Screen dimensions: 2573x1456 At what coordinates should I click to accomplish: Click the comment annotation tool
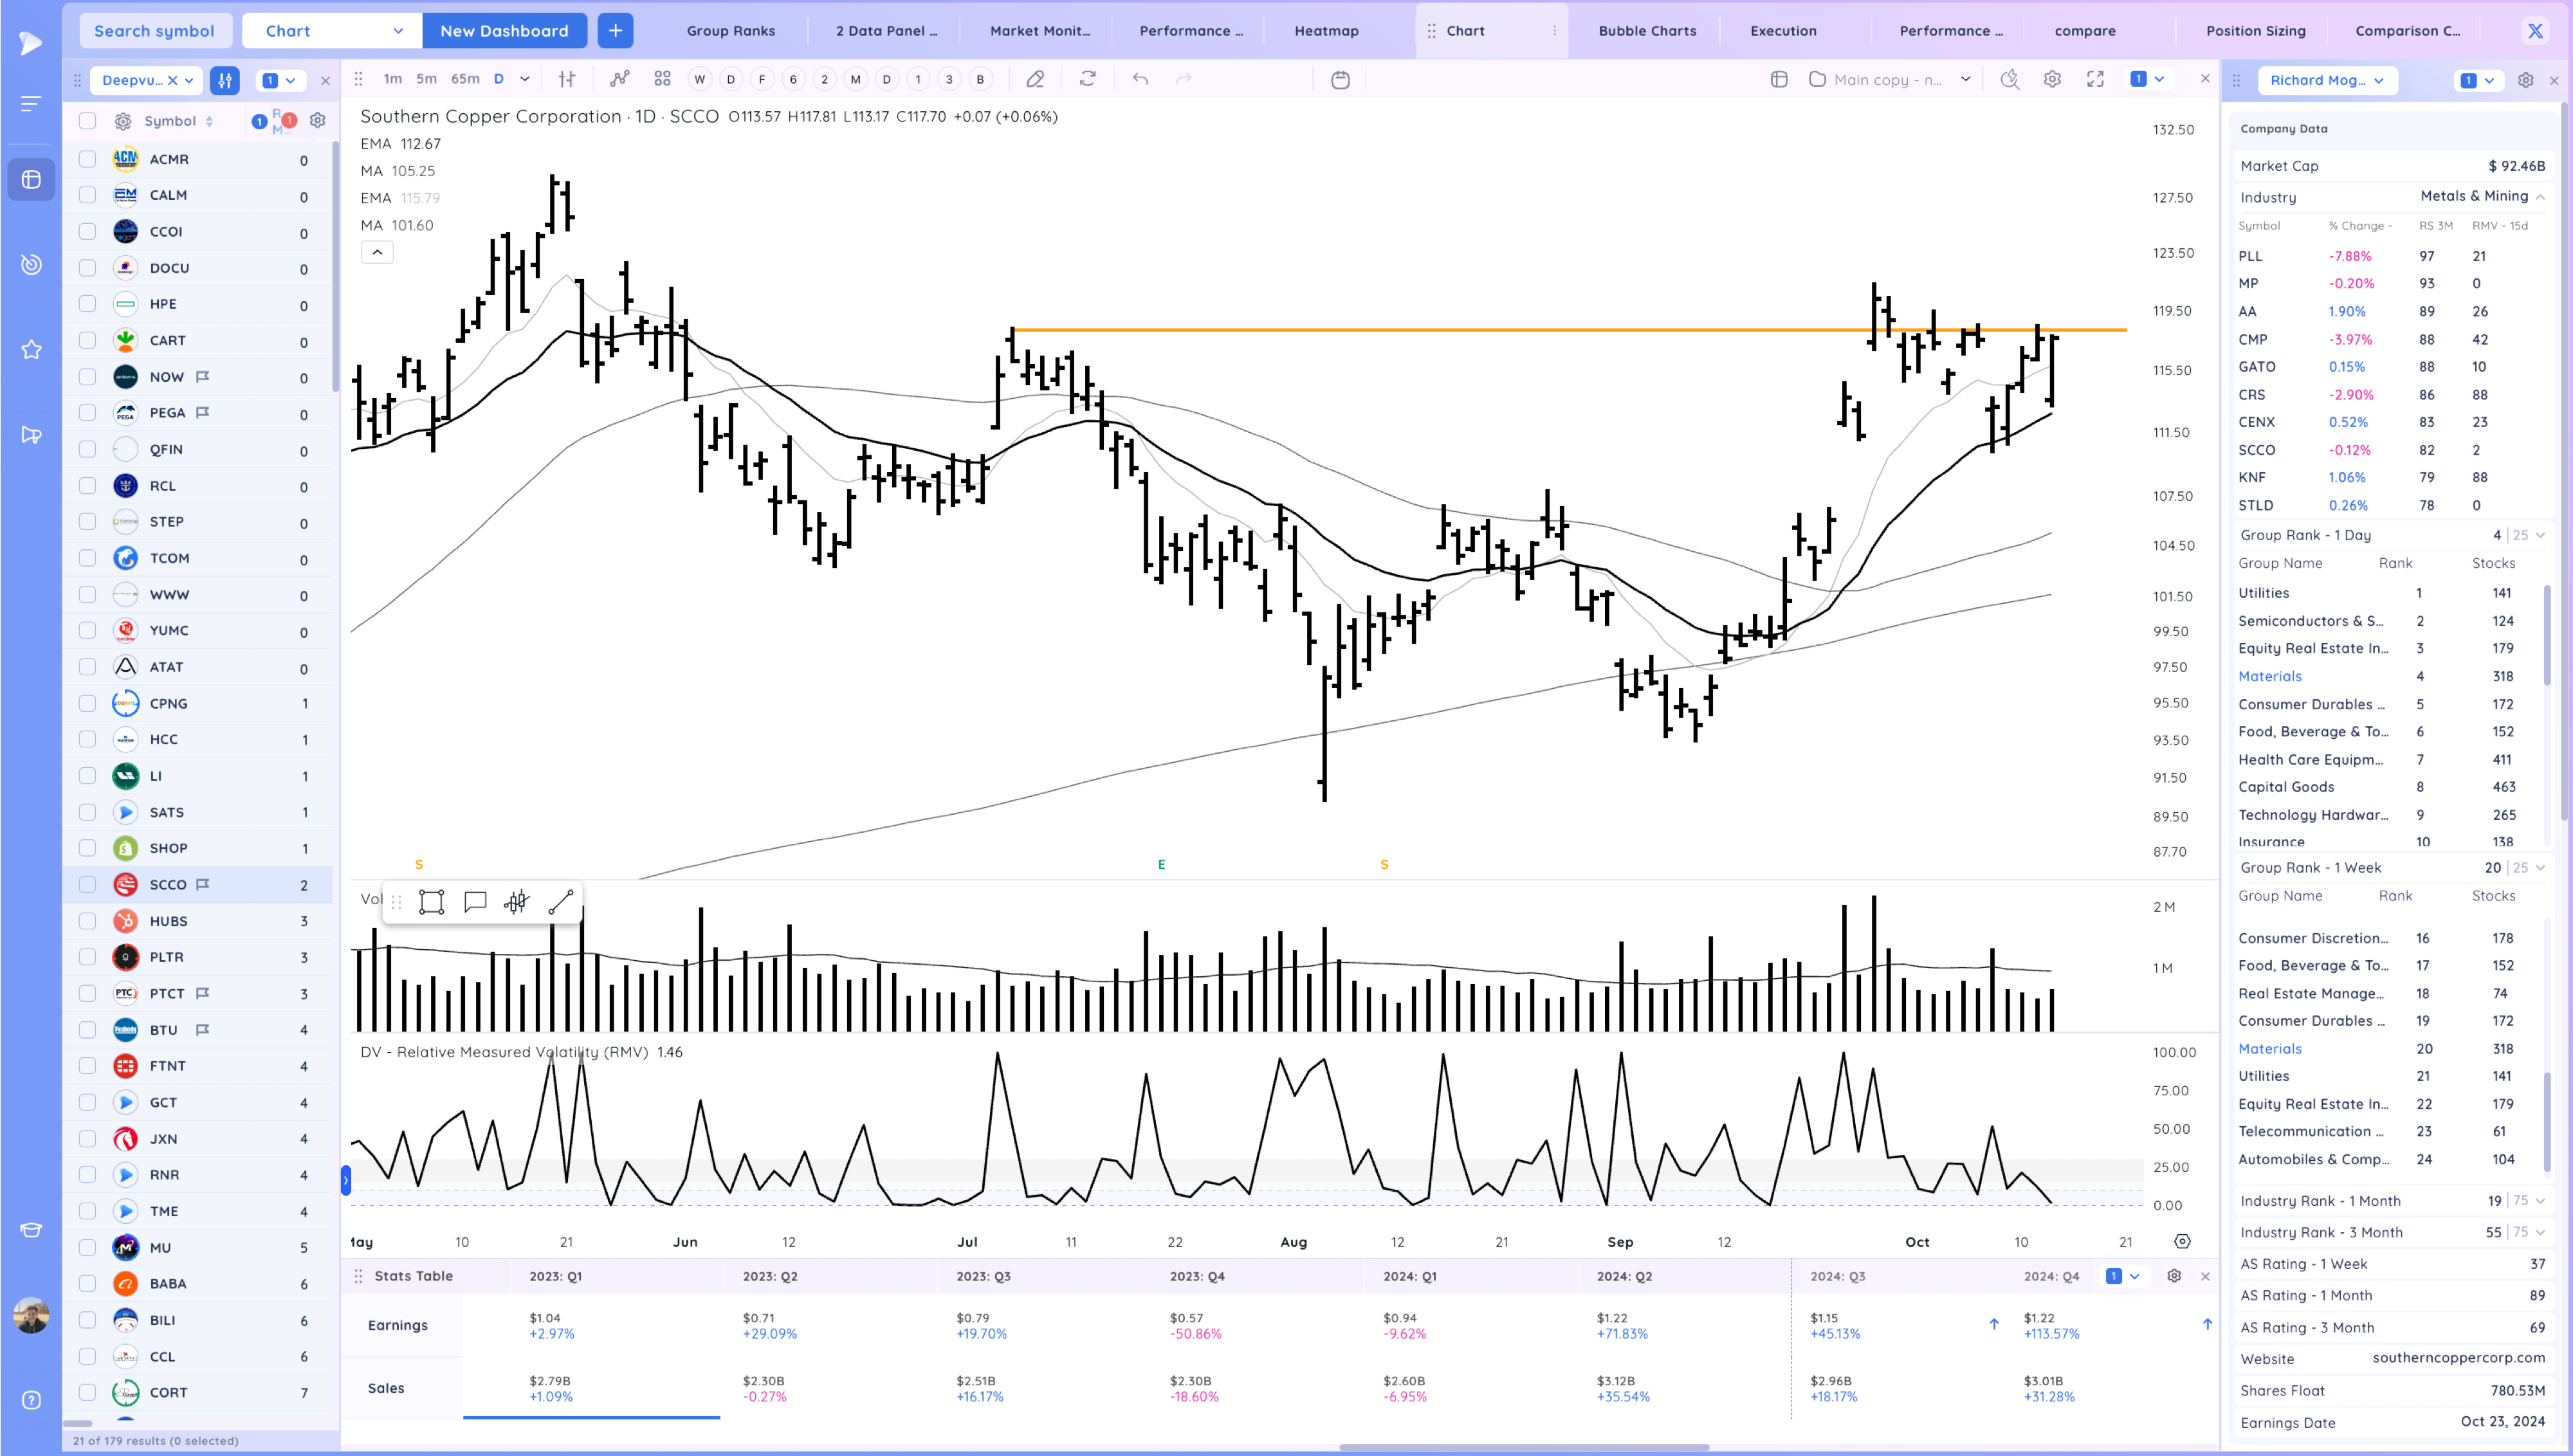[x=475, y=902]
